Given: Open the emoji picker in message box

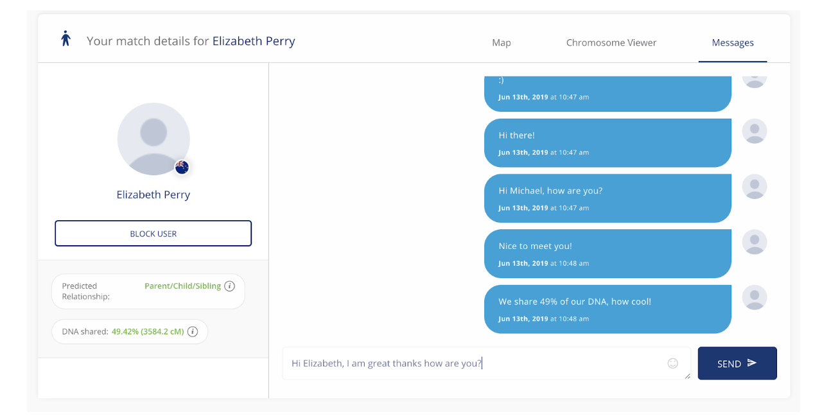Looking at the screenshot, I should click(x=672, y=363).
